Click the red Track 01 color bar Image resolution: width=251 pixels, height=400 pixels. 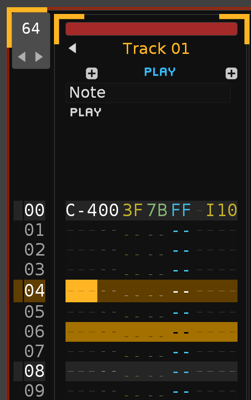(151, 29)
